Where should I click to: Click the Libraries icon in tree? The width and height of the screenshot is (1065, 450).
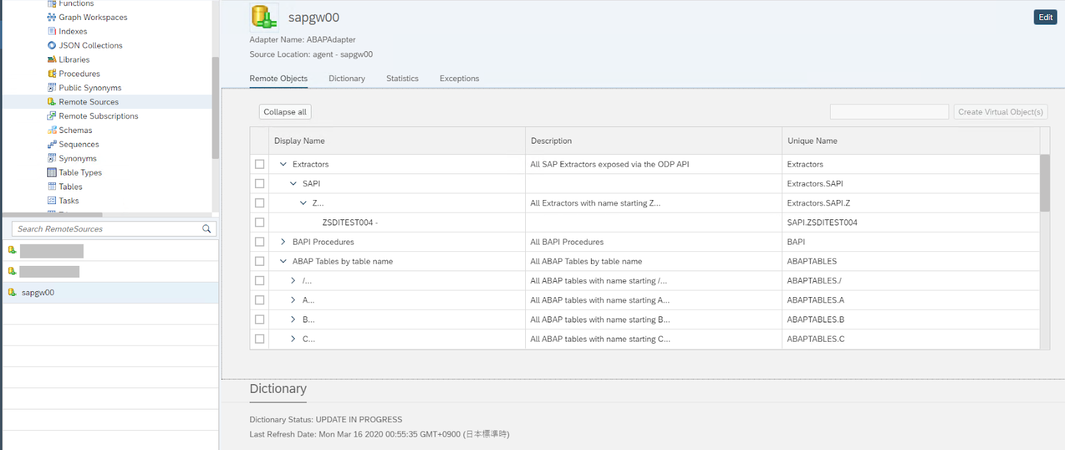(52, 59)
